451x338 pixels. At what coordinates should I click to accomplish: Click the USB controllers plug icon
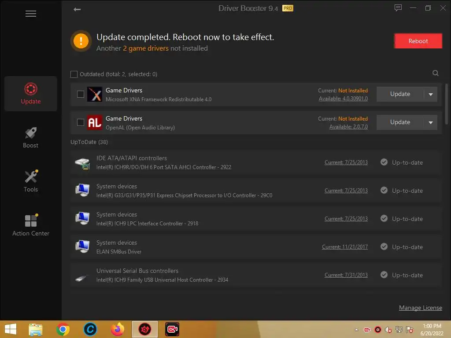pos(81,278)
